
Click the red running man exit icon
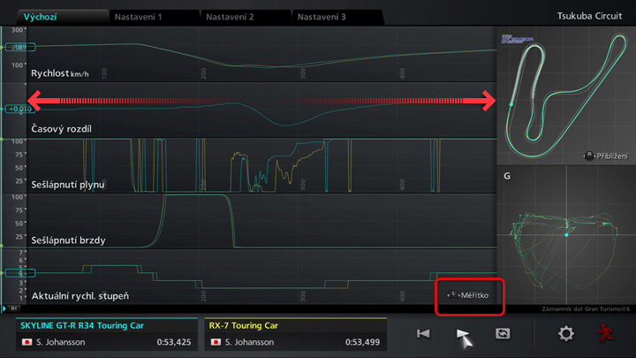click(604, 333)
